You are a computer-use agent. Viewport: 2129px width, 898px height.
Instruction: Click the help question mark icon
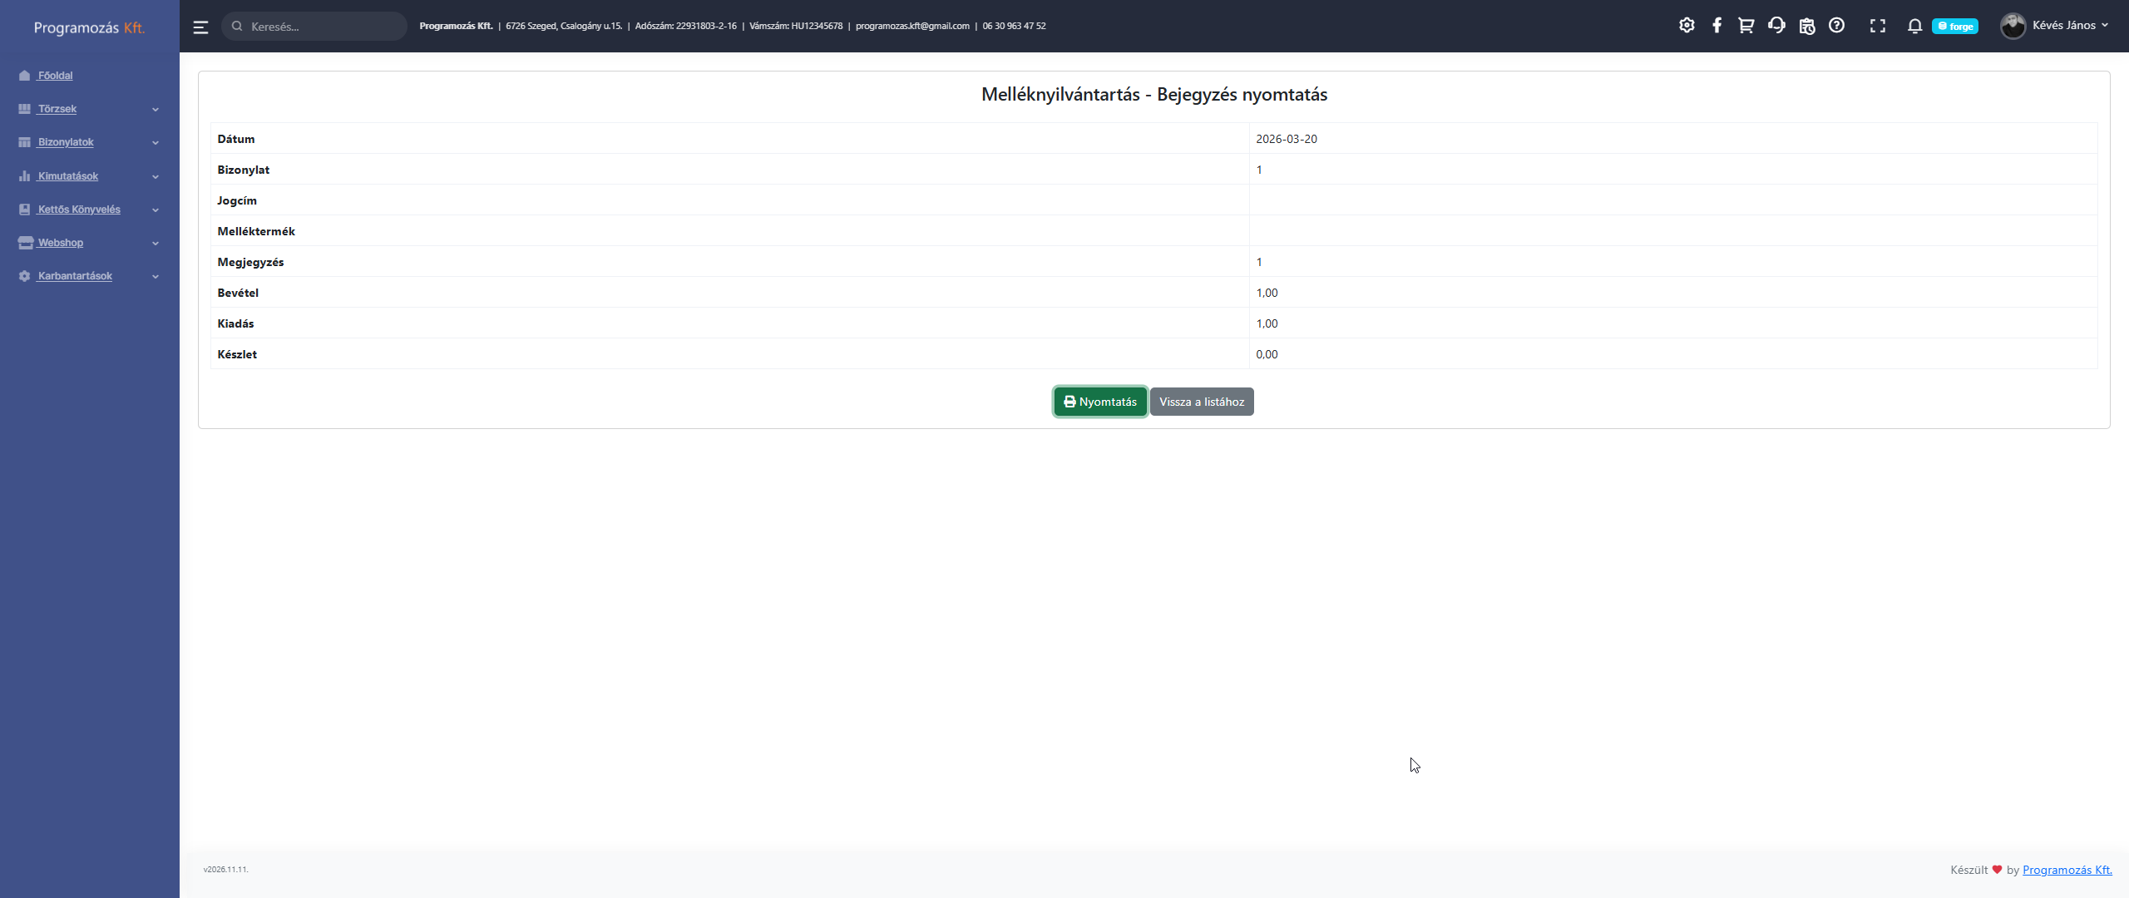[1836, 26]
